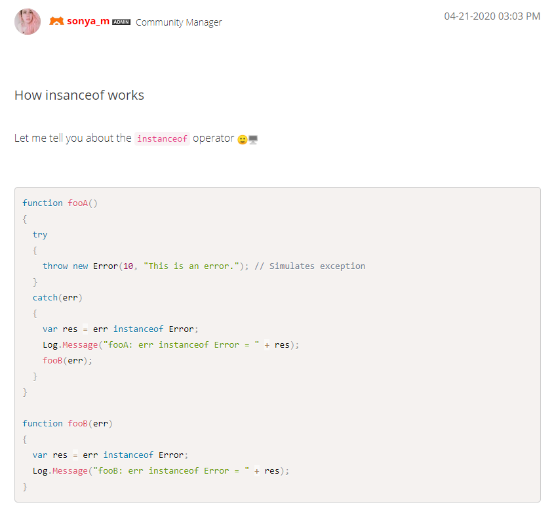Viewport: 554px width, 515px height.
Task: Click the inline instanceof code tag
Action: click(x=162, y=139)
